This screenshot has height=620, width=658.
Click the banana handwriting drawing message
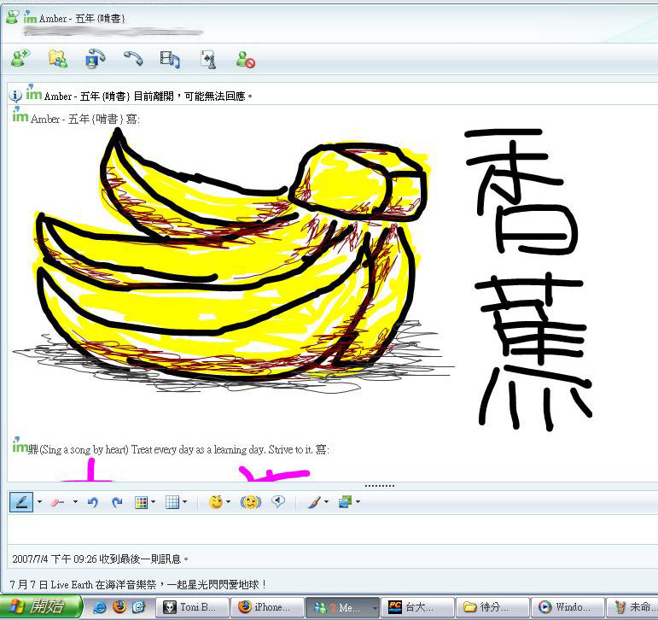[x=302, y=278]
